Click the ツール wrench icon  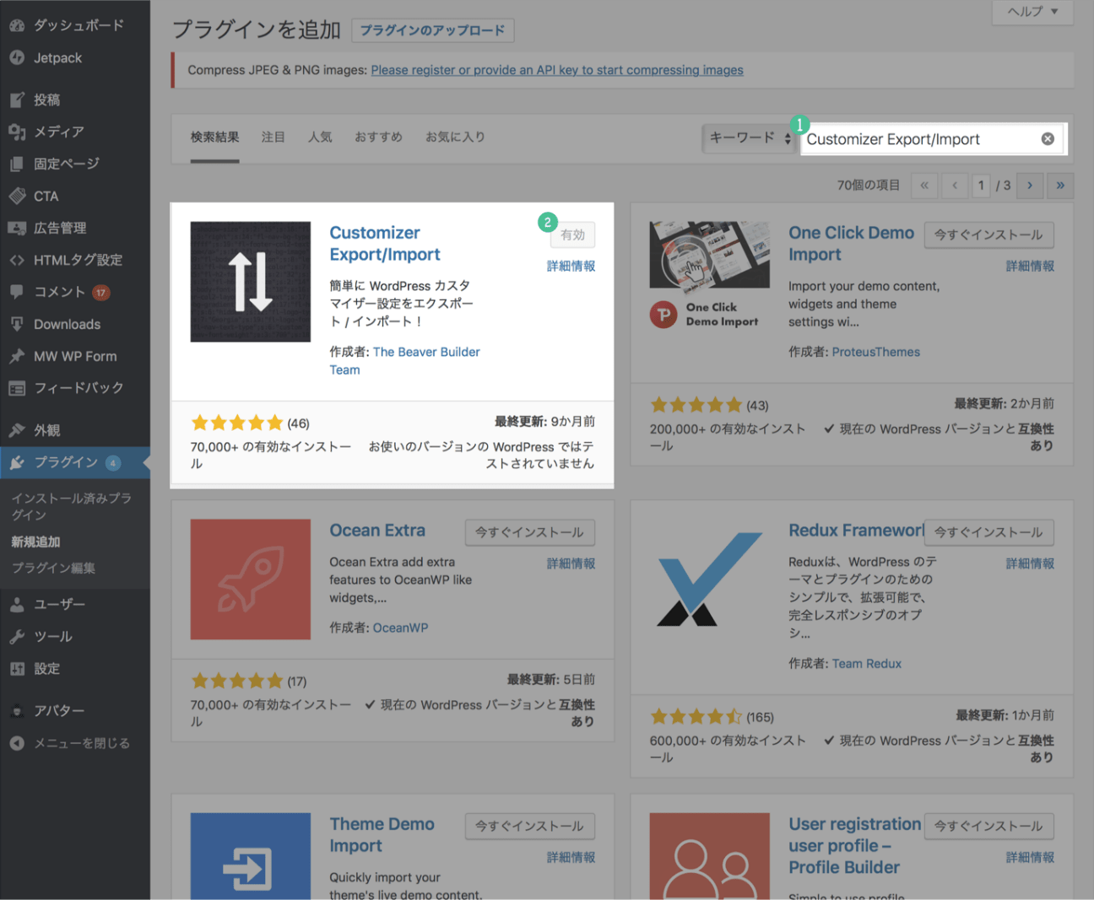[17, 636]
